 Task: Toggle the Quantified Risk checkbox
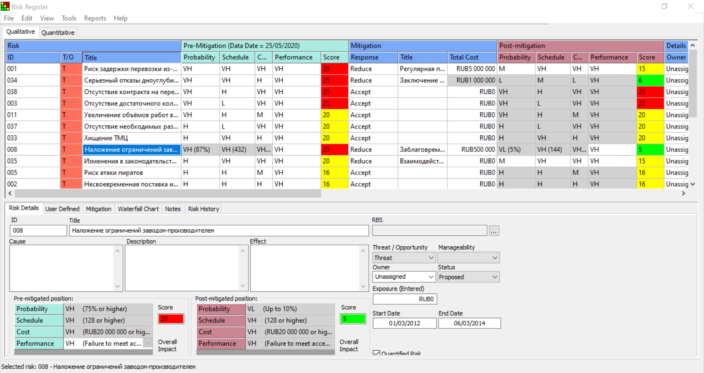coord(376,353)
